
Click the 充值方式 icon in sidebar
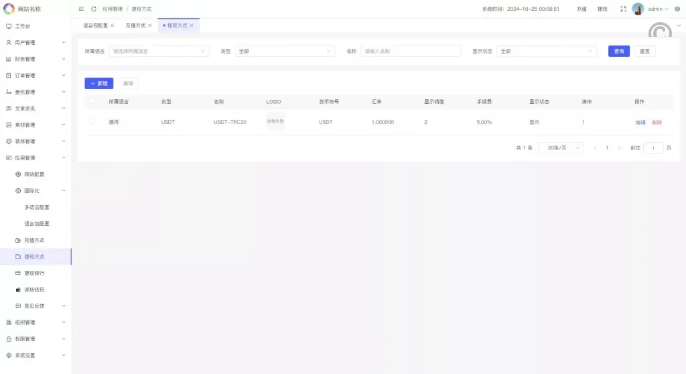[18, 240]
